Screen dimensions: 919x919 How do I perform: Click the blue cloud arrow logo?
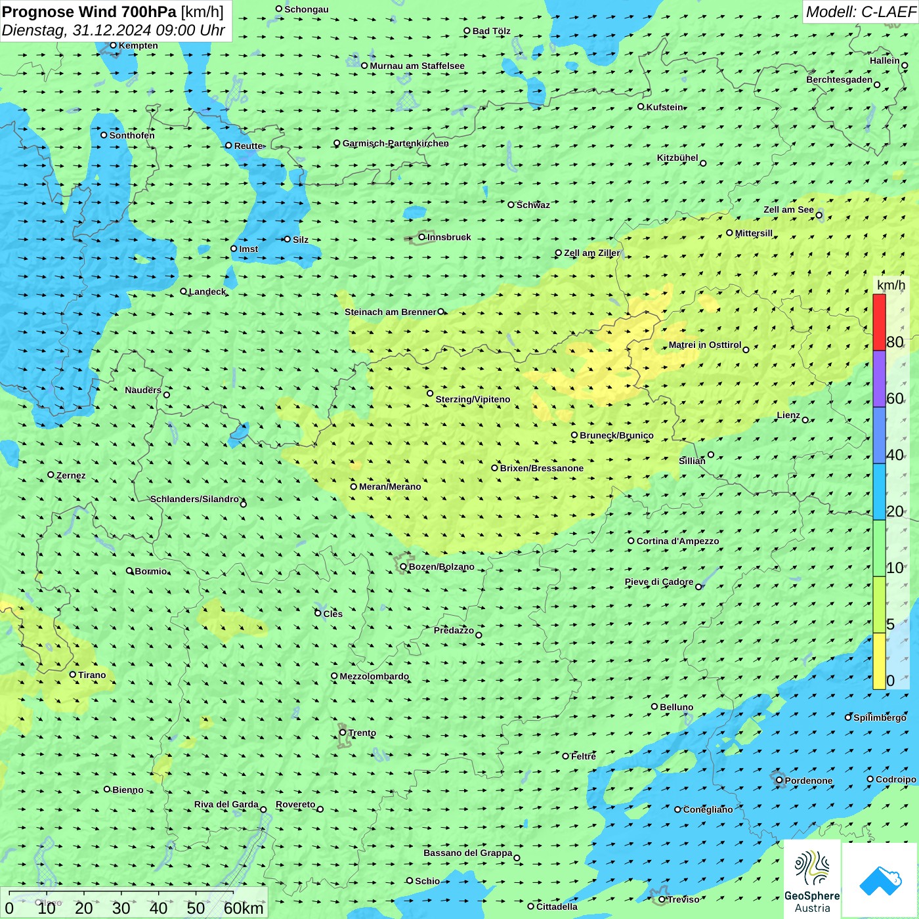[x=880, y=880]
